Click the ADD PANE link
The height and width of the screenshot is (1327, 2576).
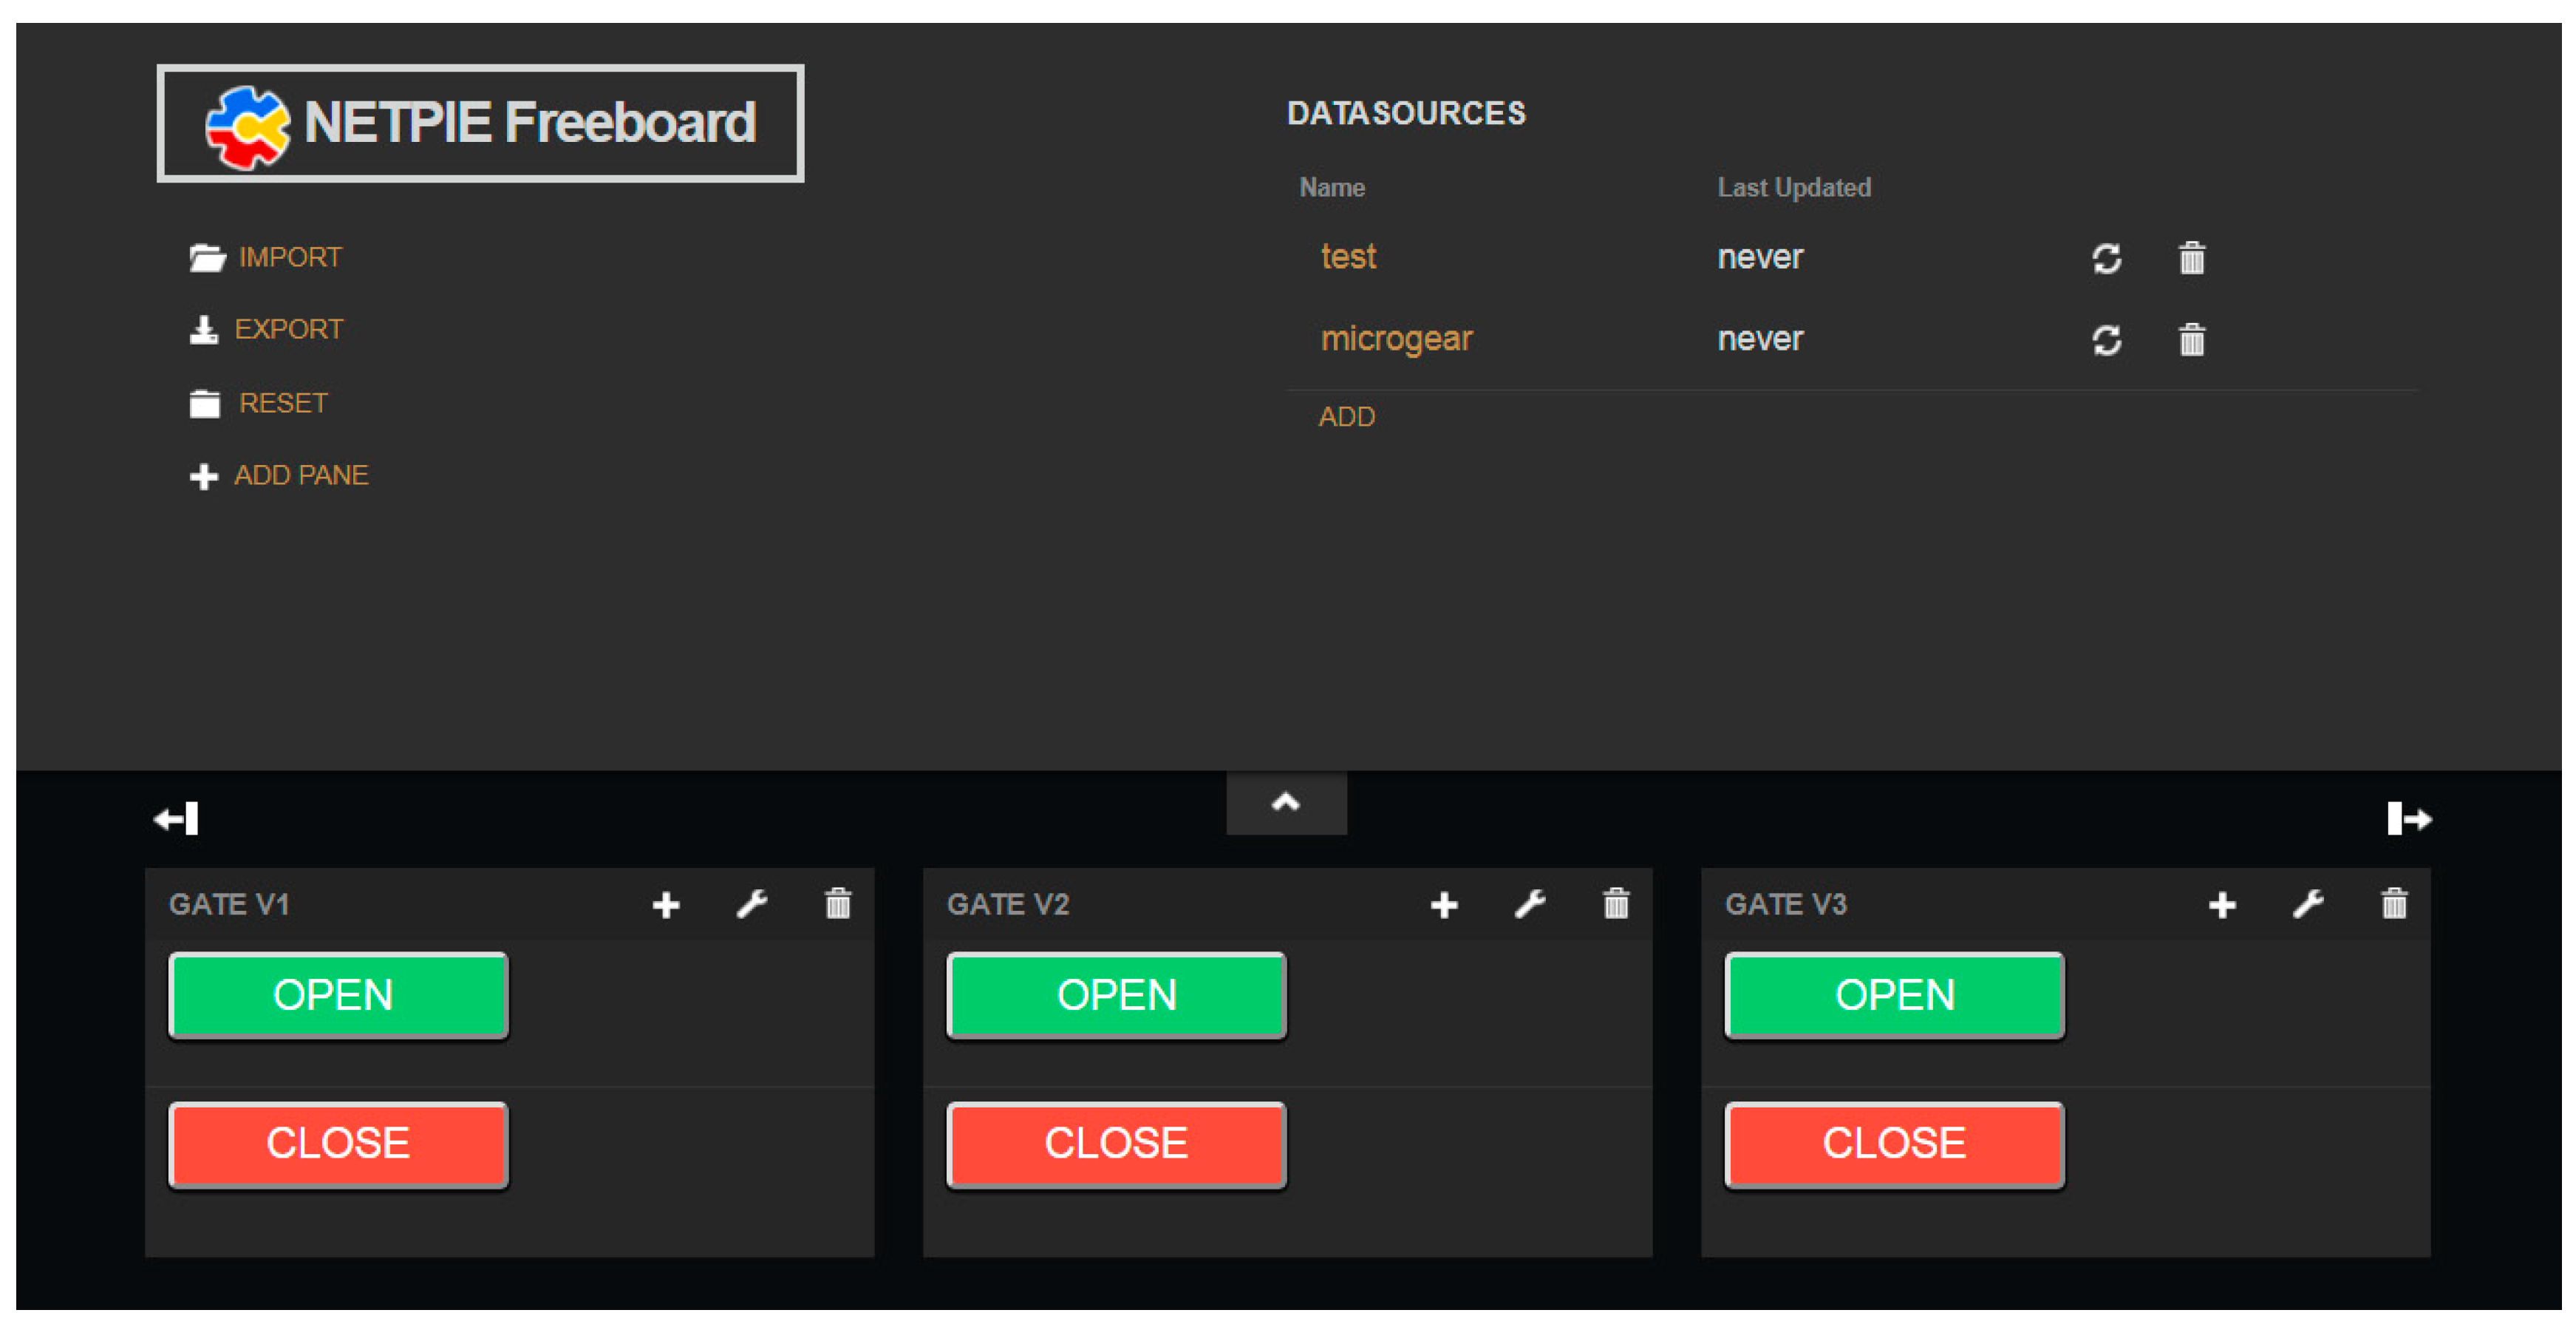coord(301,476)
